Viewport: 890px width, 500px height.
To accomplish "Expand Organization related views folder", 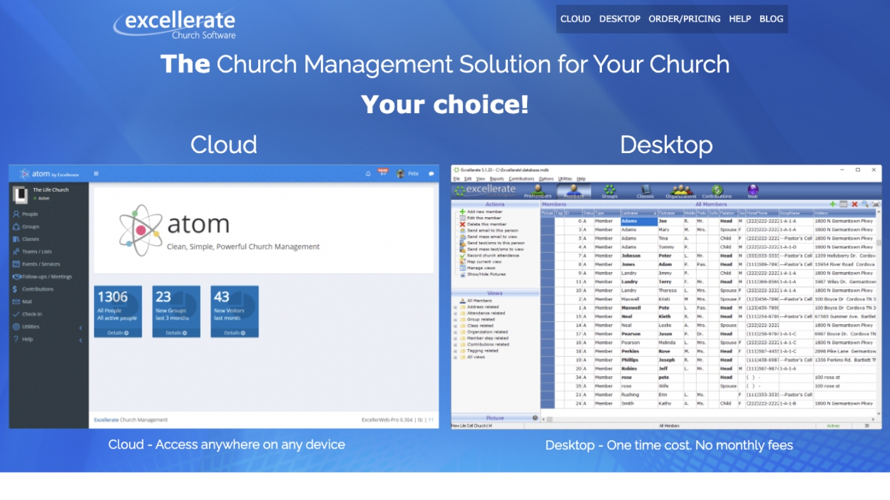I will tap(455, 332).
